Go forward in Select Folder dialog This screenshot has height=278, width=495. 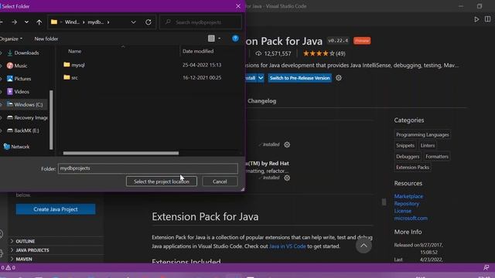pos(14,22)
